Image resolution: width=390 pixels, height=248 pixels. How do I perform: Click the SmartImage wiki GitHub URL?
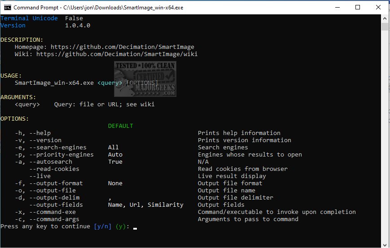(x=117, y=54)
